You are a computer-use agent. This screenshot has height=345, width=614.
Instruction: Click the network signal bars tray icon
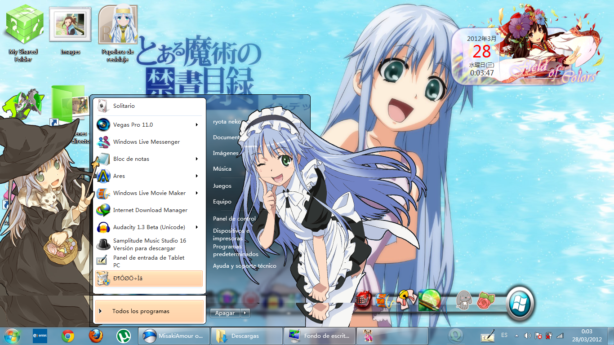pyautogui.click(x=560, y=336)
